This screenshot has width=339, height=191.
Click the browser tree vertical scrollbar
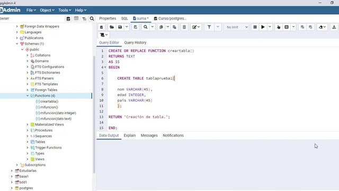pos(94,115)
